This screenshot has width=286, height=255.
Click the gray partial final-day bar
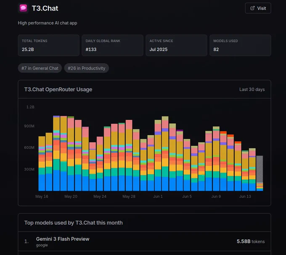click(x=260, y=169)
